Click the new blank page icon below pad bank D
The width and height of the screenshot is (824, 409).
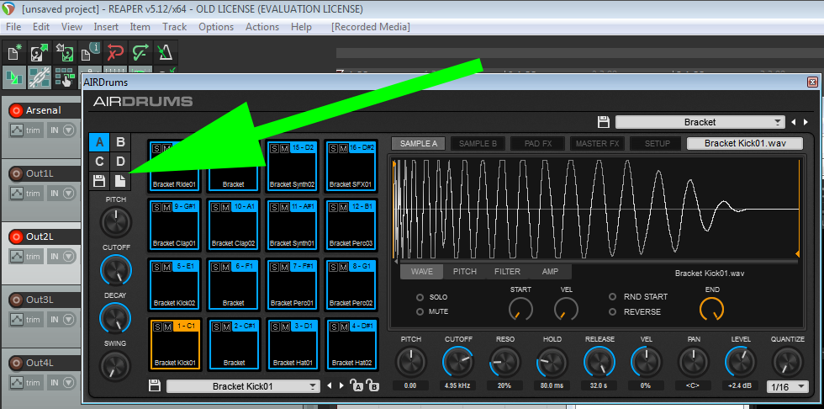coord(120,182)
